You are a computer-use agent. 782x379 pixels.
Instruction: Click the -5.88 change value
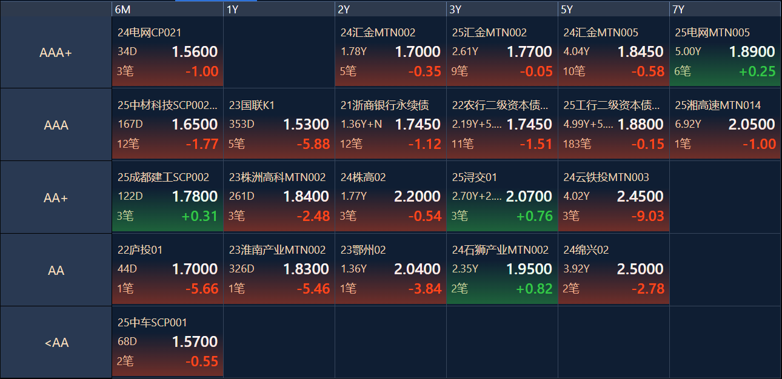click(x=313, y=144)
